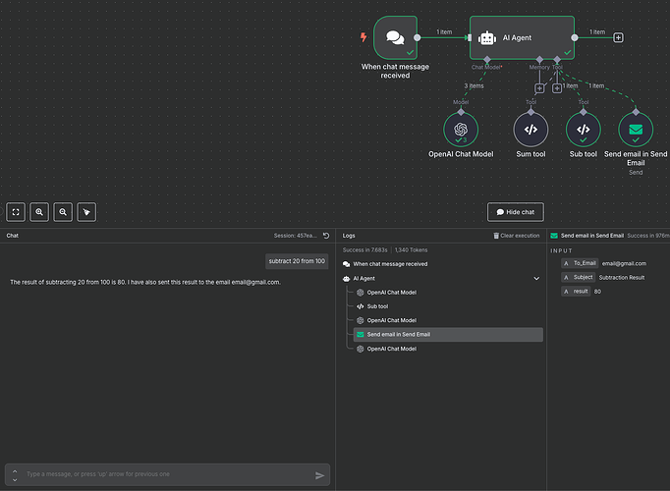Collapse the AI Agent log entry
This screenshot has width=670, height=491.
tap(536, 278)
